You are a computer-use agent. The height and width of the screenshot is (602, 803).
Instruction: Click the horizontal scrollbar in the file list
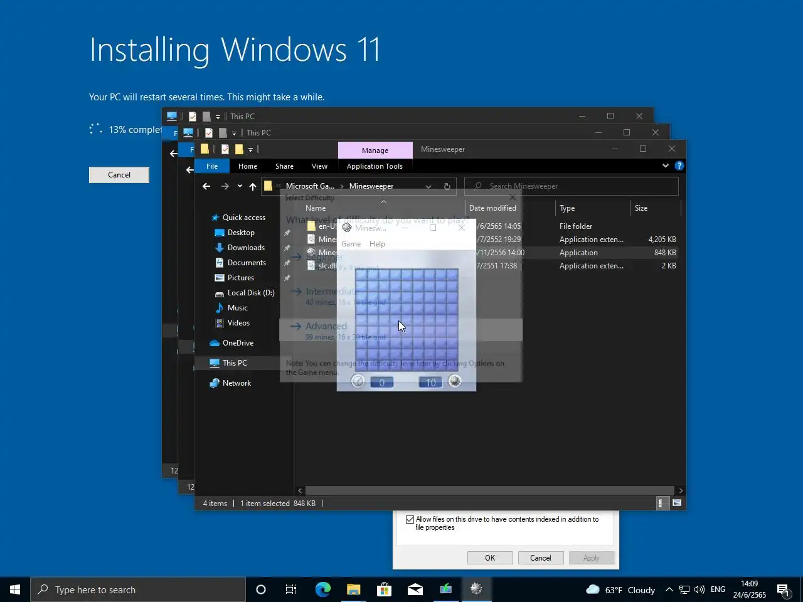click(490, 490)
